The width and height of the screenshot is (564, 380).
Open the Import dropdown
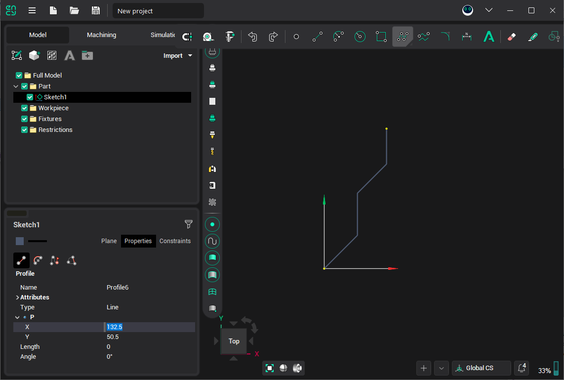(178, 56)
